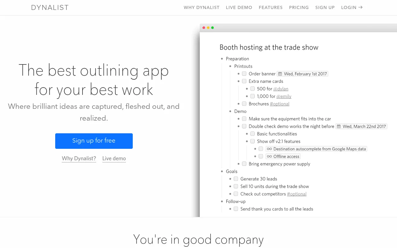Tick Show off v2.1 features checkbox
Image resolution: width=397 pixels, height=248 pixels.
point(252,141)
